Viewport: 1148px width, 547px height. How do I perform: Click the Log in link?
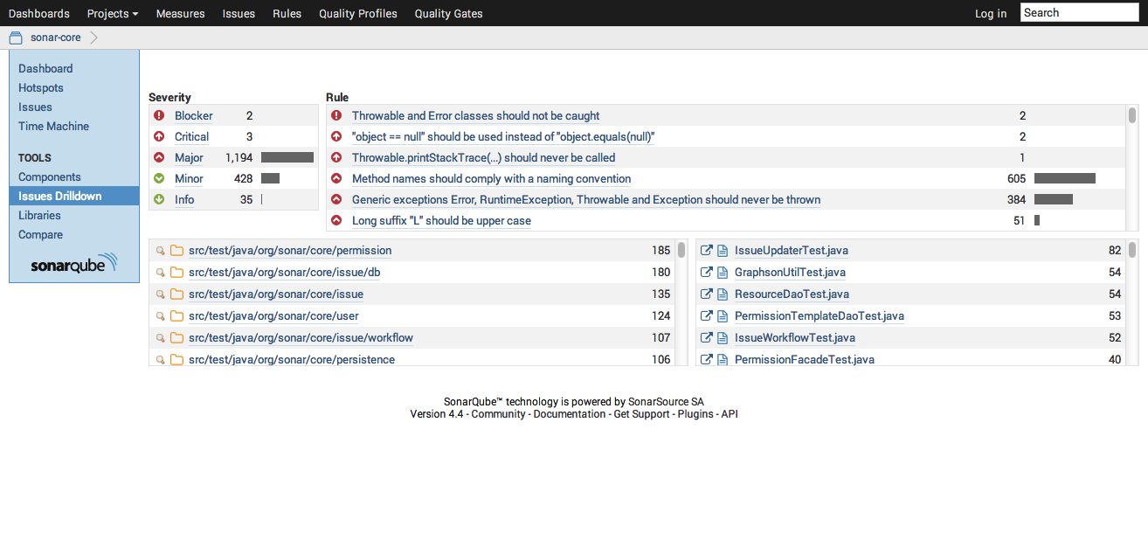[x=990, y=13]
